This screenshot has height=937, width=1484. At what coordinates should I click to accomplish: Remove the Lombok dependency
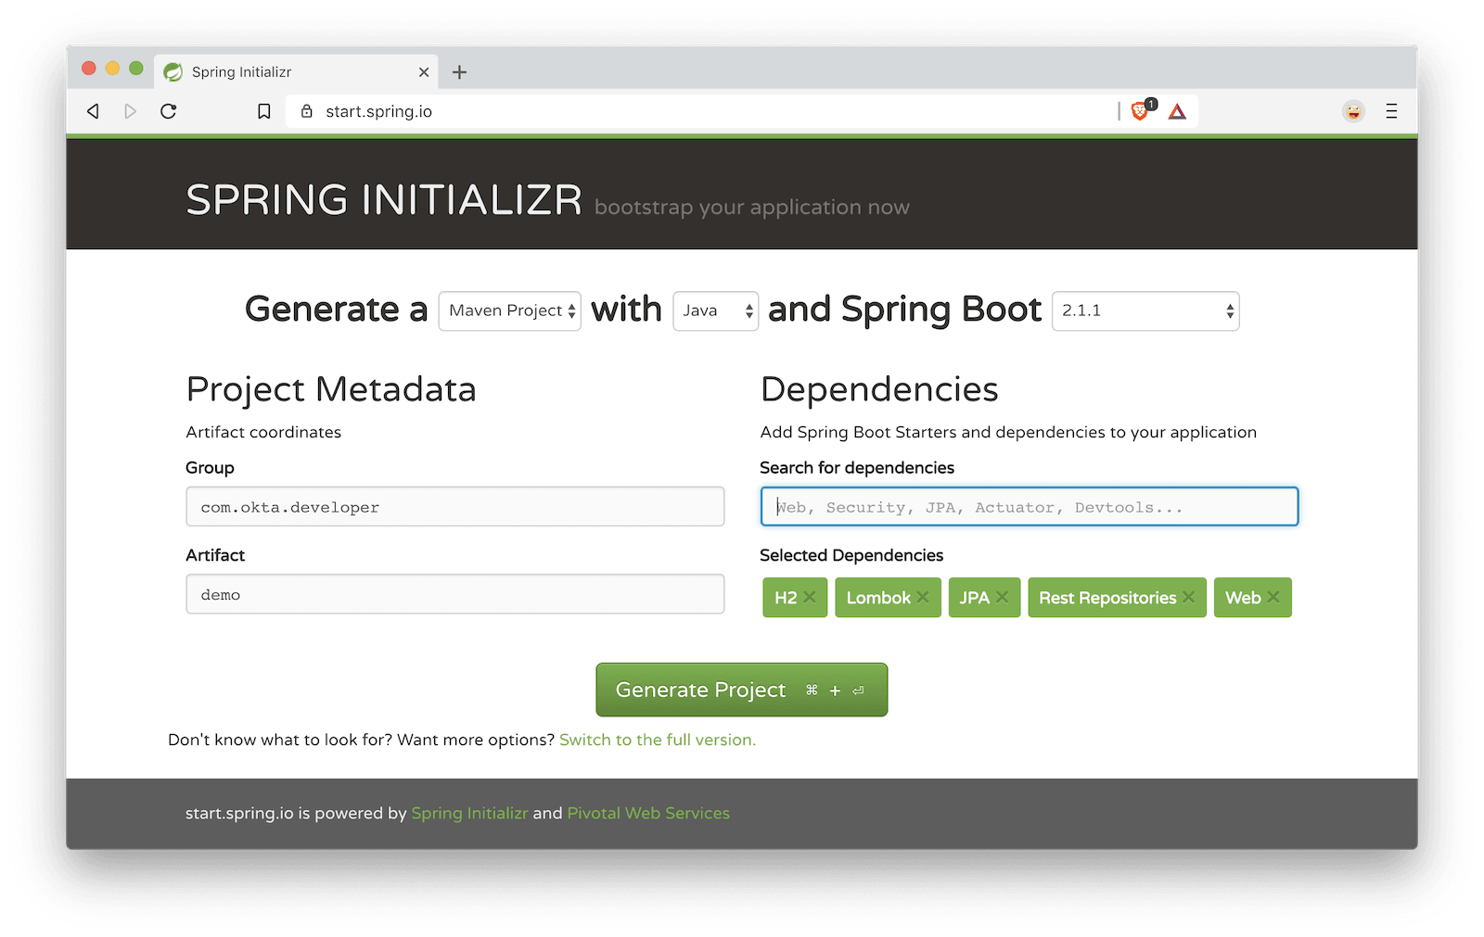tap(923, 598)
